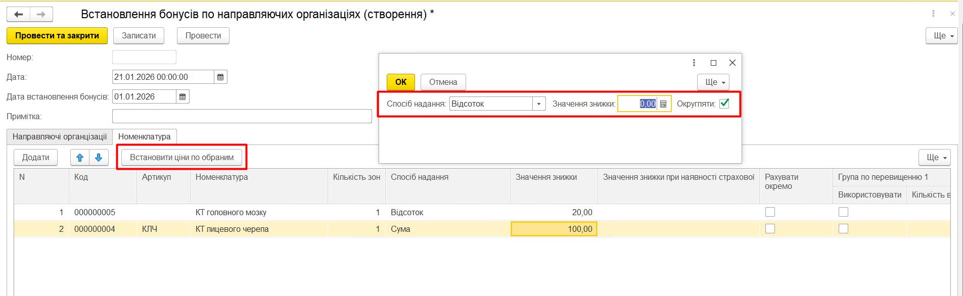963x296 pixels.
Task: Open top-right Ще menu beside header
Action: click(x=941, y=36)
